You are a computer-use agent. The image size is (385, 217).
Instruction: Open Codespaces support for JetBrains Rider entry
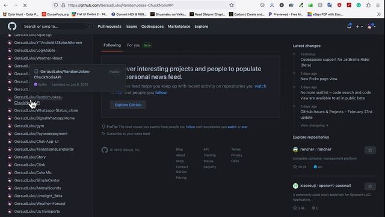click(334, 62)
